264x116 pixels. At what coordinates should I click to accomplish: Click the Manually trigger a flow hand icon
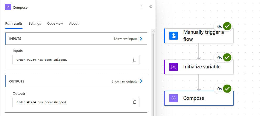tap(174, 36)
